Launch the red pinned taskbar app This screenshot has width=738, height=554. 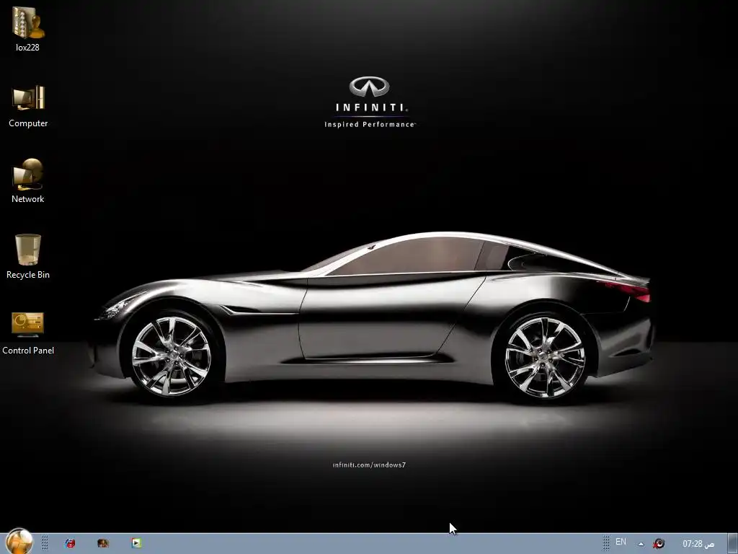click(70, 543)
